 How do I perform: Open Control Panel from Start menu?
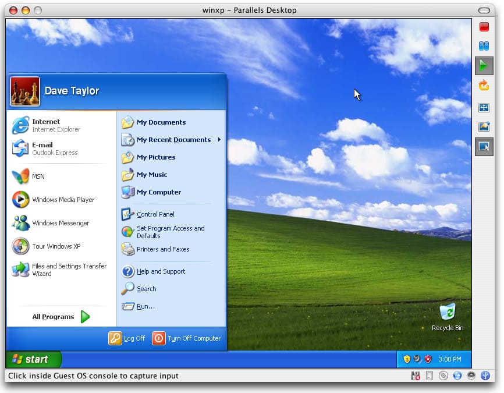155,214
